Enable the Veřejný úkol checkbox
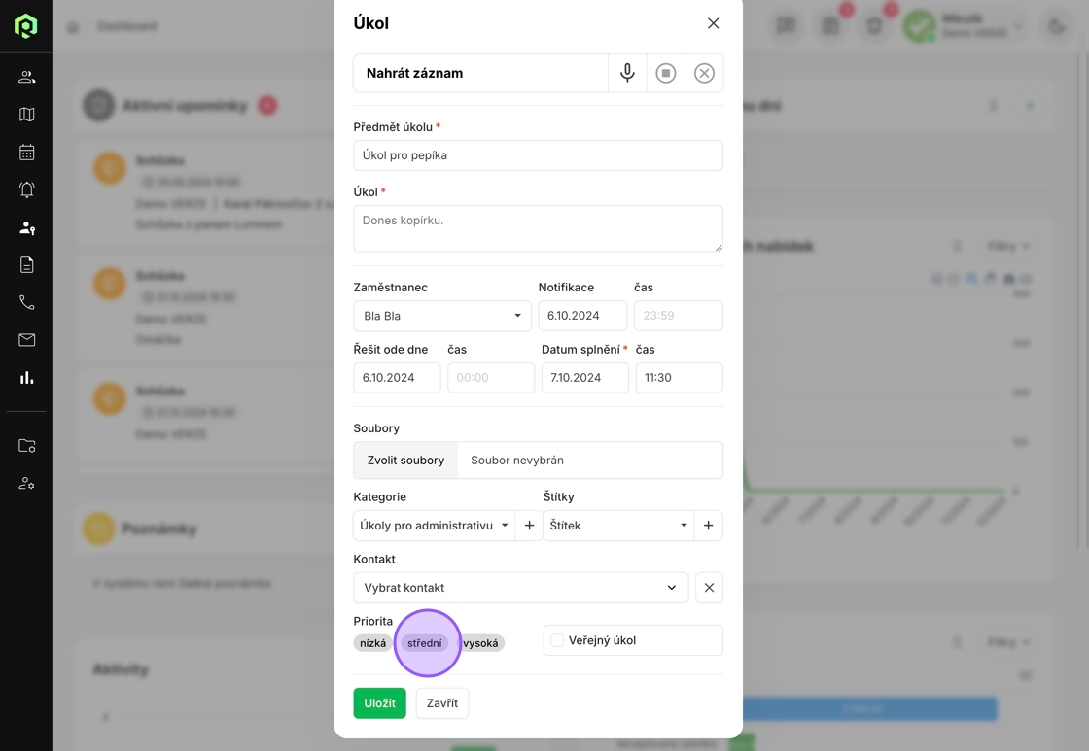 (557, 640)
